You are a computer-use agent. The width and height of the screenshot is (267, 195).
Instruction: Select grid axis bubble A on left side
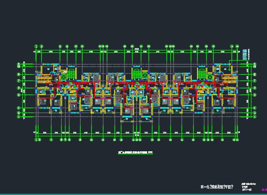[x=19, y=117]
